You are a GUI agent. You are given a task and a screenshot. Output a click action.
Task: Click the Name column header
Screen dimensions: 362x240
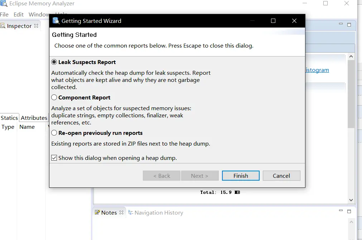tap(27, 127)
